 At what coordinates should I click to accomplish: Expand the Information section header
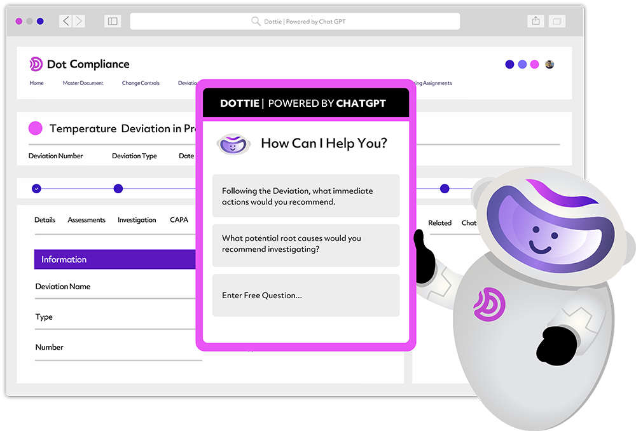pyautogui.click(x=114, y=259)
